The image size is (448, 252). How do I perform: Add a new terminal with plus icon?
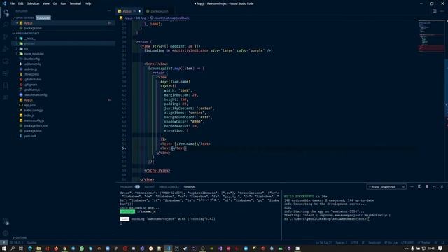tap(412, 187)
